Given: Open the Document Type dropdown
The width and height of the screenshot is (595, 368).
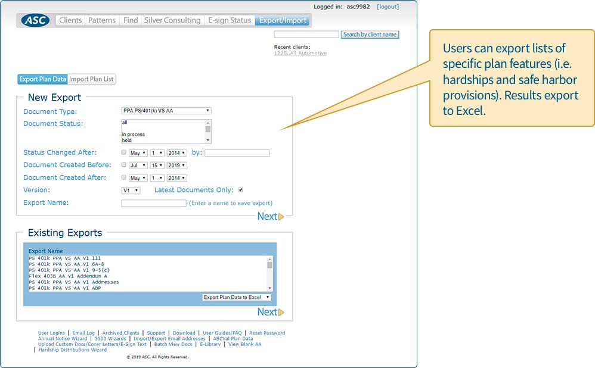Looking at the screenshot, I should tap(166, 111).
